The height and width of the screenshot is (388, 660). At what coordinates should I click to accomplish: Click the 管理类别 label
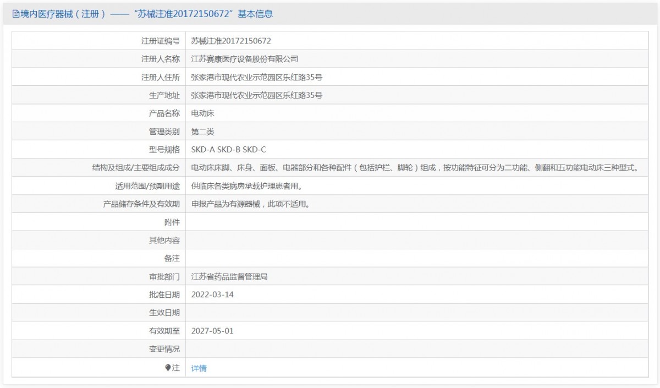coord(164,132)
